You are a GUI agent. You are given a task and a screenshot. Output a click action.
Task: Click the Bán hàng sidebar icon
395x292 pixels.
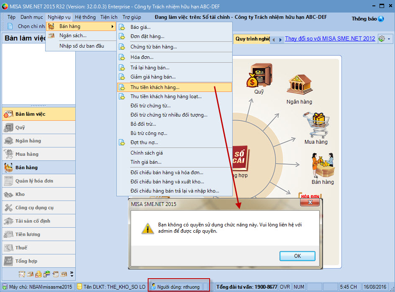8,168
